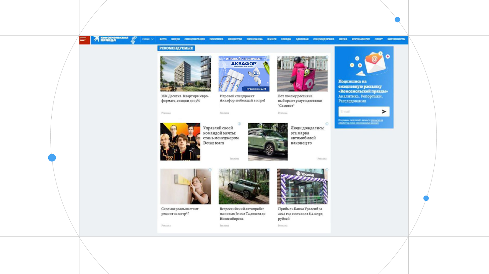Open the СПОРТ section

click(x=379, y=39)
